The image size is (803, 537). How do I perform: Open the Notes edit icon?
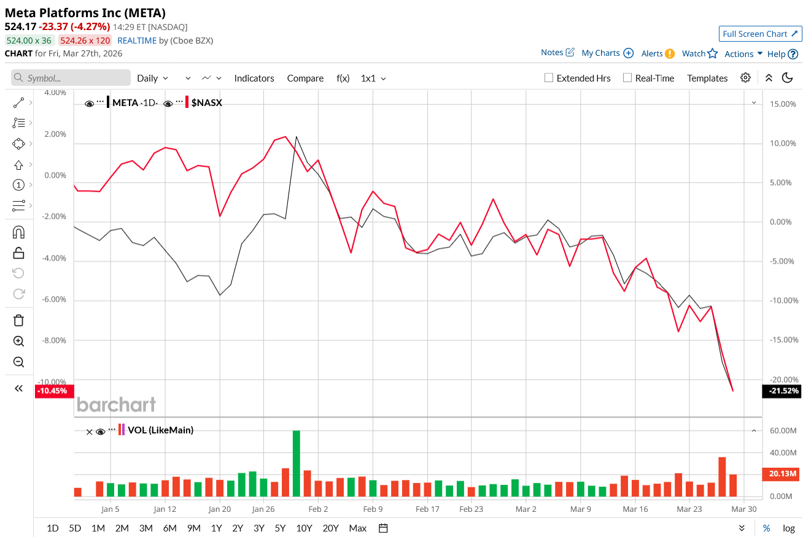pos(570,52)
